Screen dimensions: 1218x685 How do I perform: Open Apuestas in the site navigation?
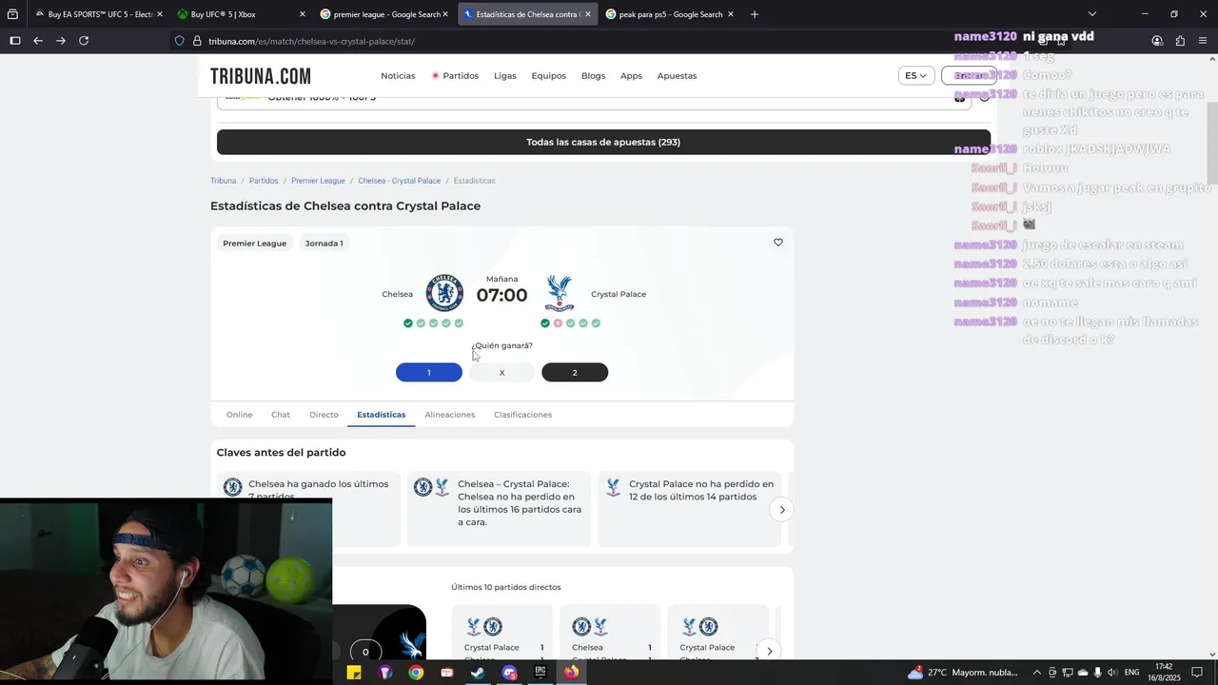(678, 76)
